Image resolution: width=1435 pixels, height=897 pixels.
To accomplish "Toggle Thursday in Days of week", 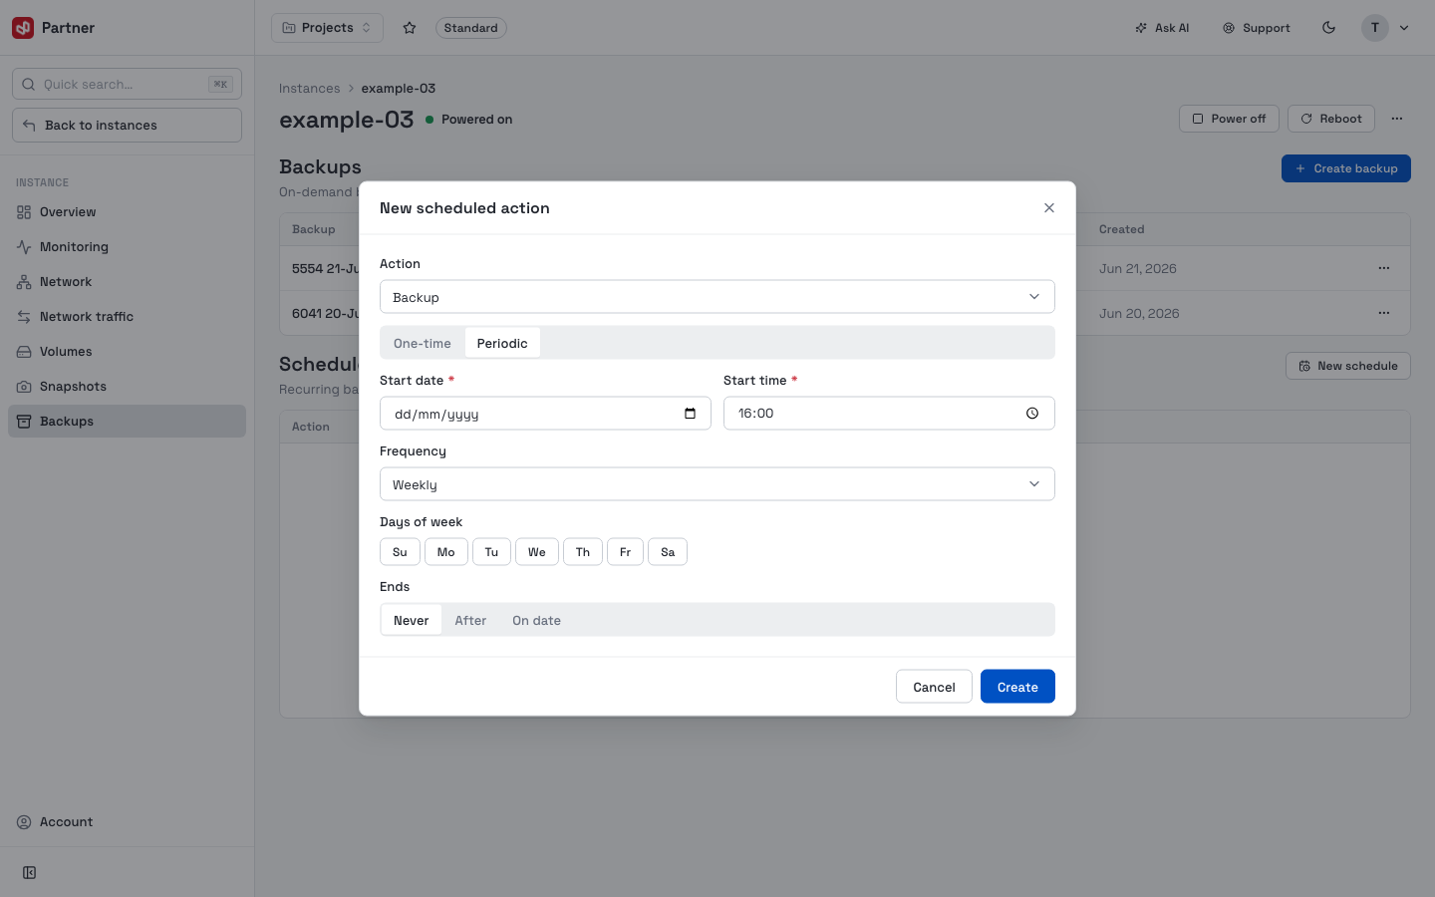I will (583, 552).
